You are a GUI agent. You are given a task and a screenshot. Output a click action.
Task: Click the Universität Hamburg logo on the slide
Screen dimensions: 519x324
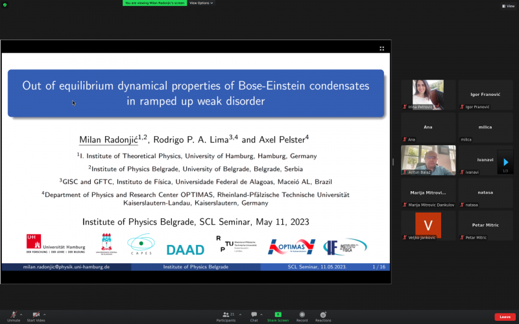point(56,244)
